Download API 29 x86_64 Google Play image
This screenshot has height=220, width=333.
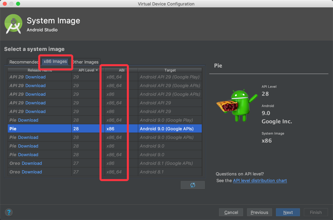point(35,77)
